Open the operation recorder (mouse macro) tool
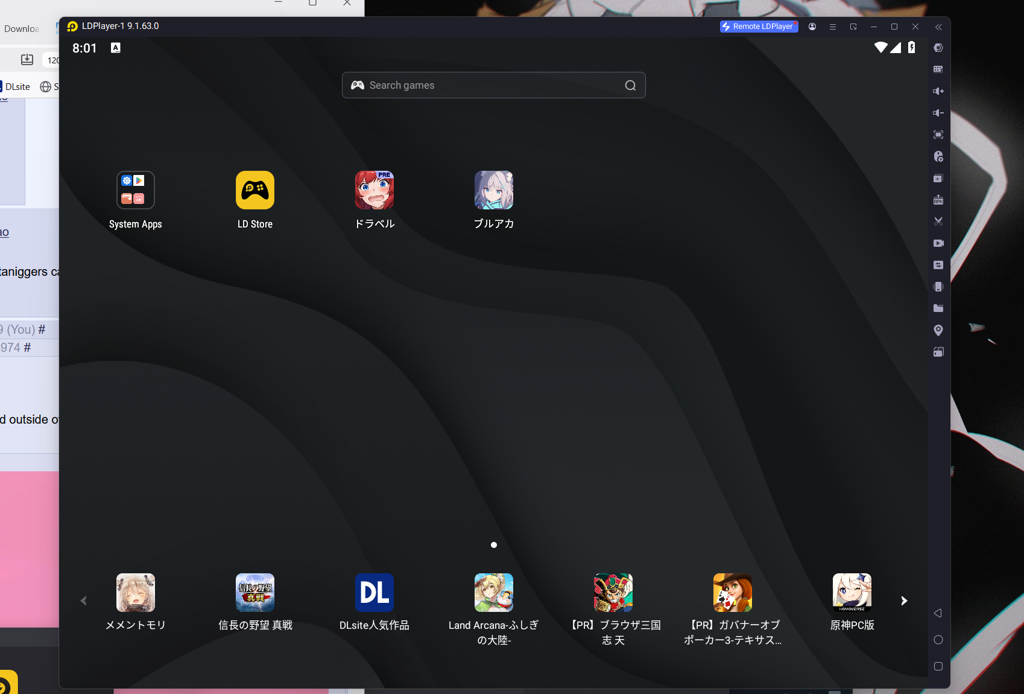Viewport: 1024px width, 694px height. click(938, 156)
